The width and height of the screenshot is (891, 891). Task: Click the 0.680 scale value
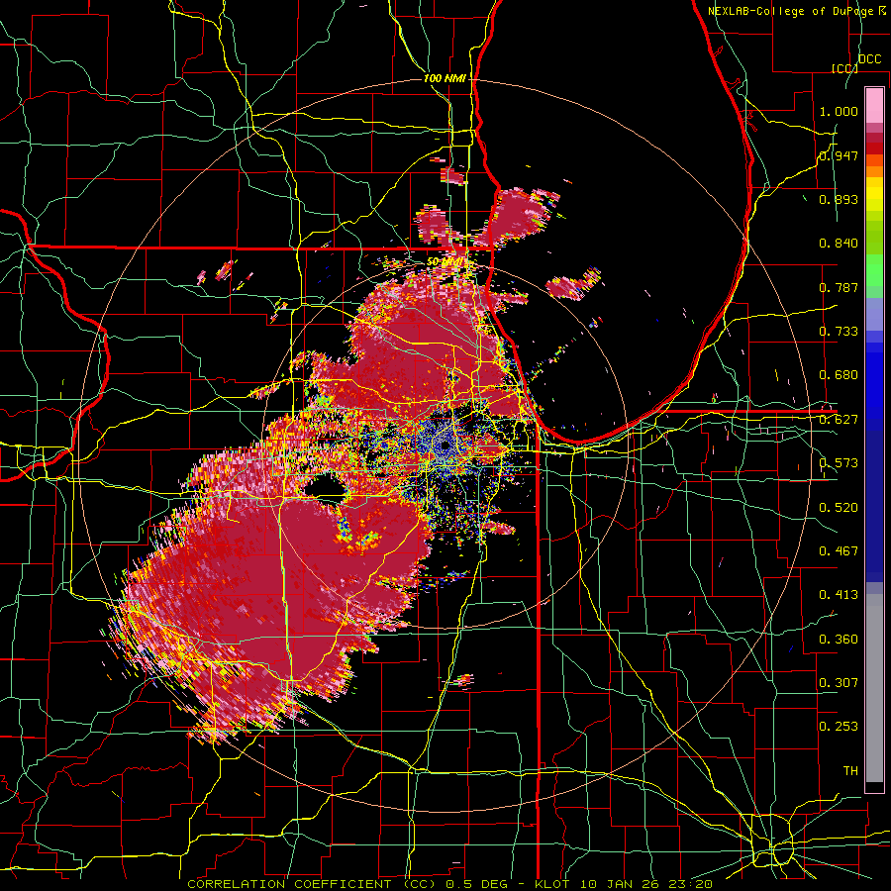coord(839,375)
